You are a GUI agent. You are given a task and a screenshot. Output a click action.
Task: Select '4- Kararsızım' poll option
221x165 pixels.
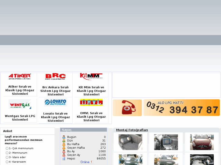coord(7,162)
